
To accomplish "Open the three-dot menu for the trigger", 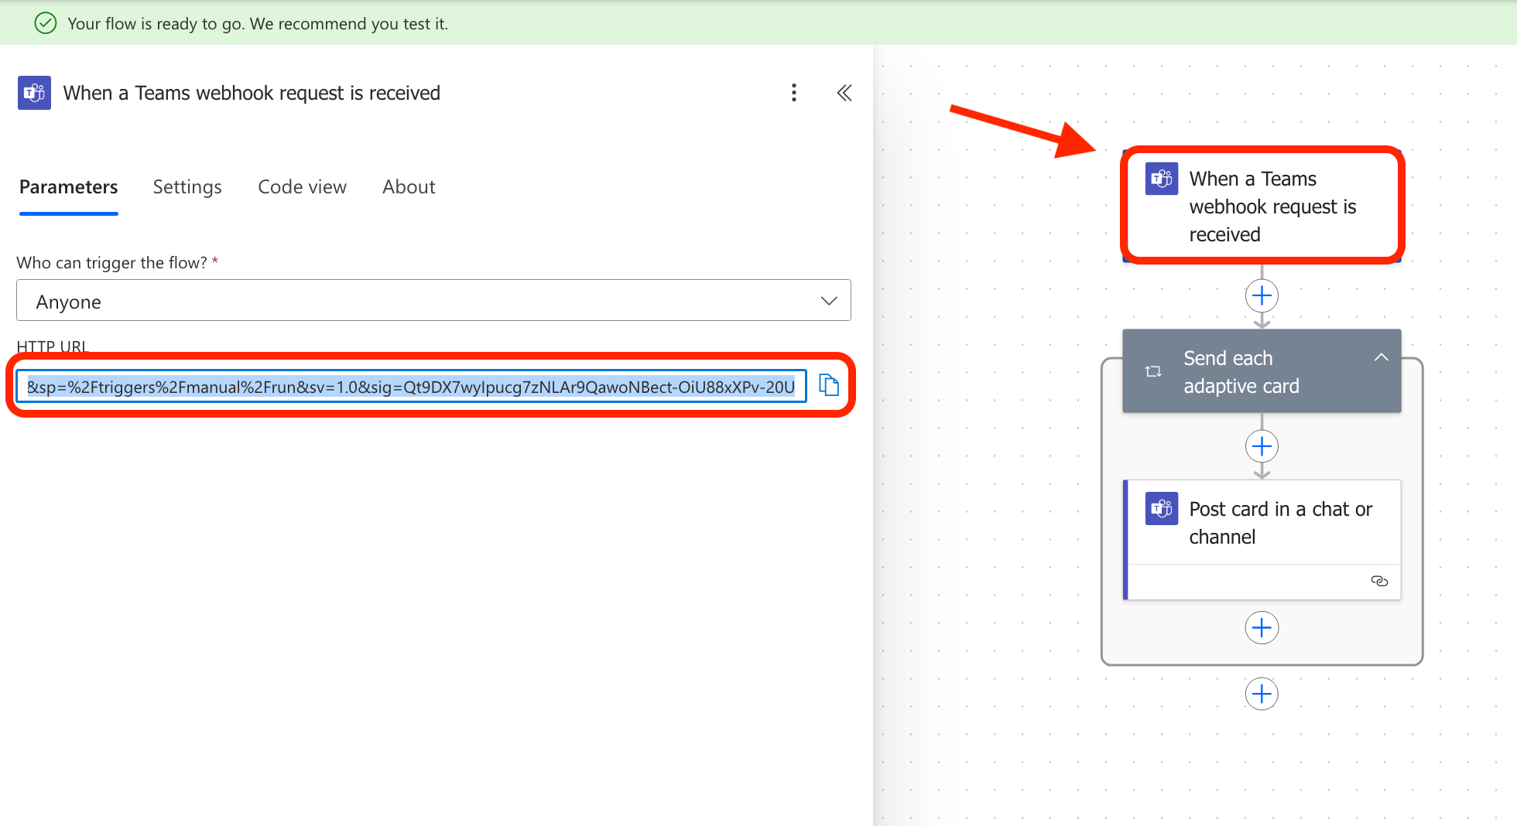I will tap(794, 93).
